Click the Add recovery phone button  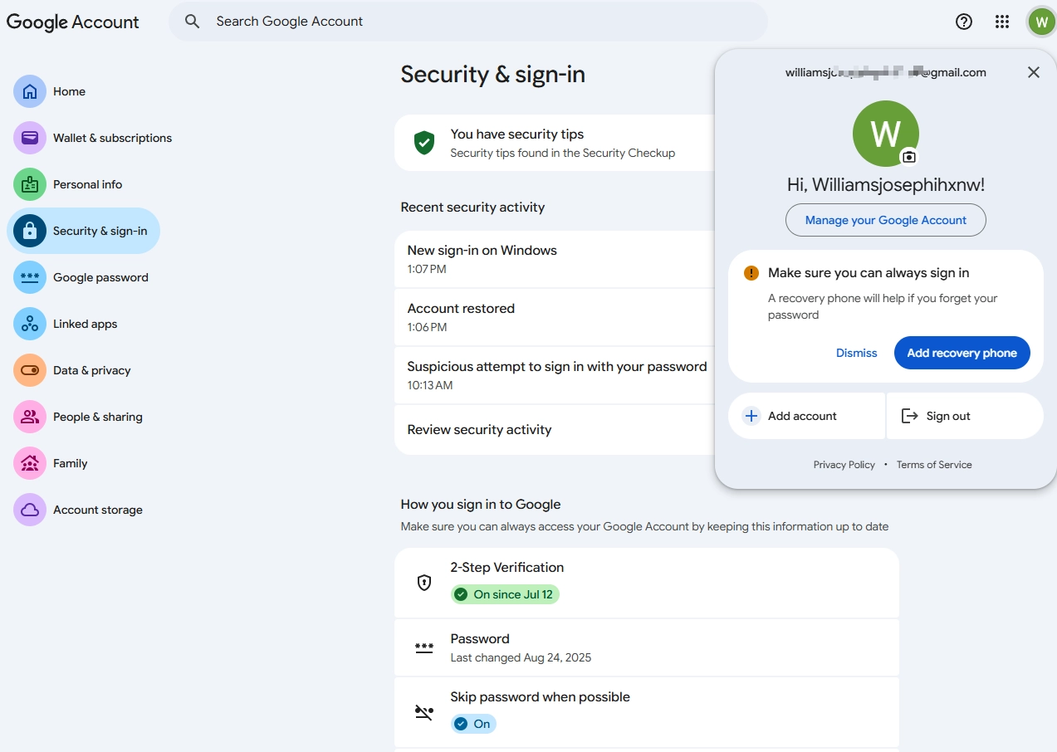(962, 353)
